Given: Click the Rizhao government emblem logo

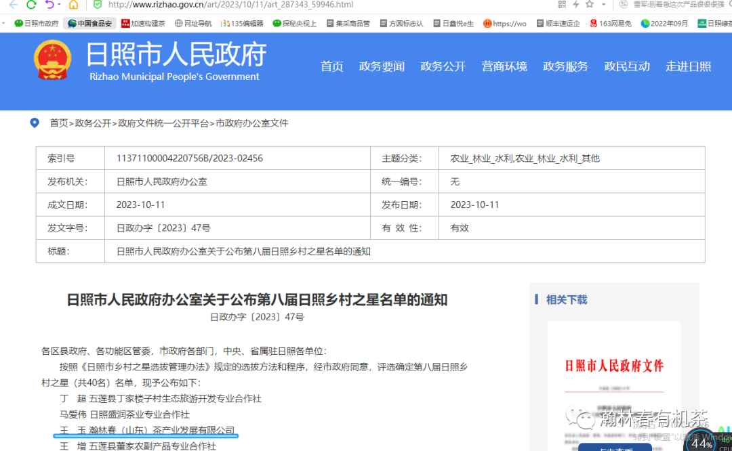Looking at the screenshot, I should pyautogui.click(x=52, y=60).
